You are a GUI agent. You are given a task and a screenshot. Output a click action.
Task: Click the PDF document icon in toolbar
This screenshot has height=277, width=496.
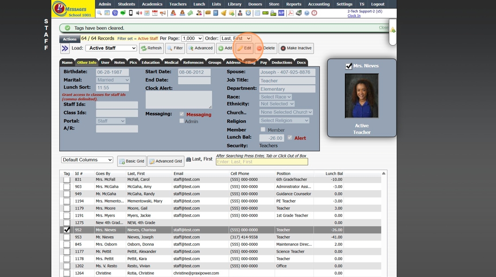coord(291,13)
